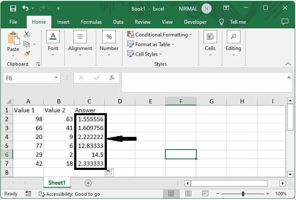This screenshot has width=296, height=200.
Task: Expand the Name Box dropdown arrow
Action: [57, 78]
